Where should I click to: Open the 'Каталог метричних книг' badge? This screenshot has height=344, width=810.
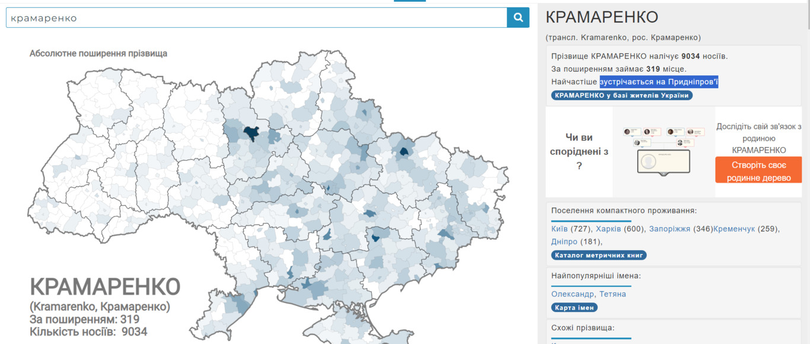click(598, 256)
